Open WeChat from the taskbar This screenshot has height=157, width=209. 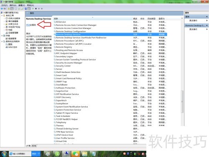tap(75, 154)
